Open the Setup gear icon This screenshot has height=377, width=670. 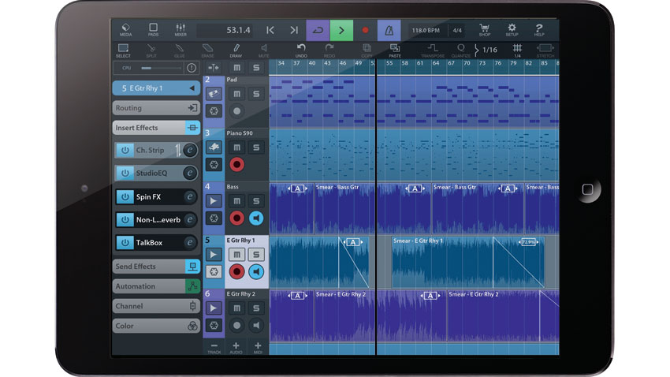[x=512, y=30]
